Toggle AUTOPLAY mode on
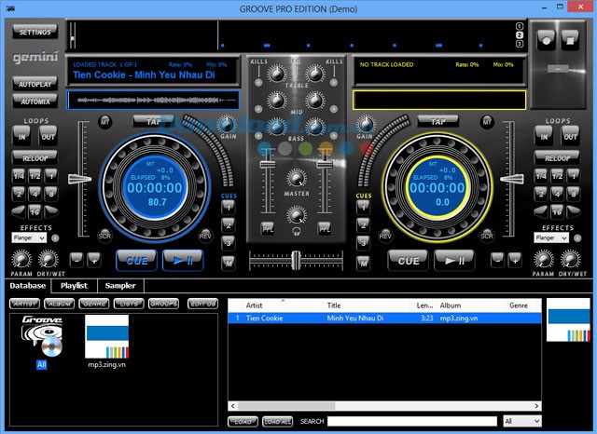Image resolution: width=597 pixels, height=434 pixels. point(35,85)
